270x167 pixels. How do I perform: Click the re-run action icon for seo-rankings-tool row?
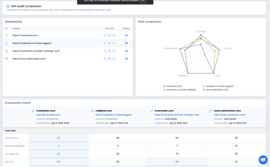pos(105,51)
